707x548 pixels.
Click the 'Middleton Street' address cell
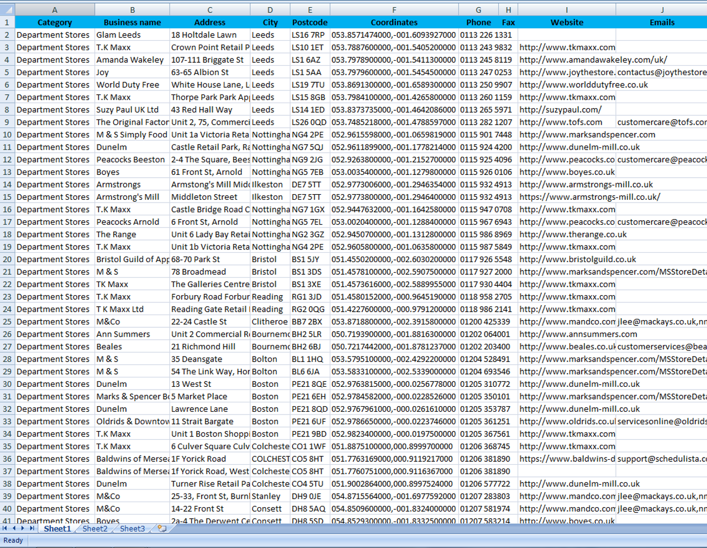[x=210, y=197]
